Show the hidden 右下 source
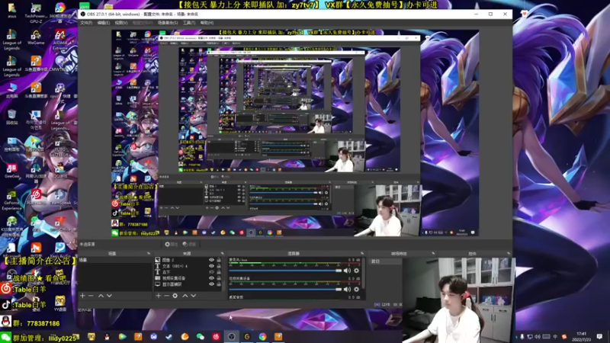 pyautogui.click(x=211, y=272)
